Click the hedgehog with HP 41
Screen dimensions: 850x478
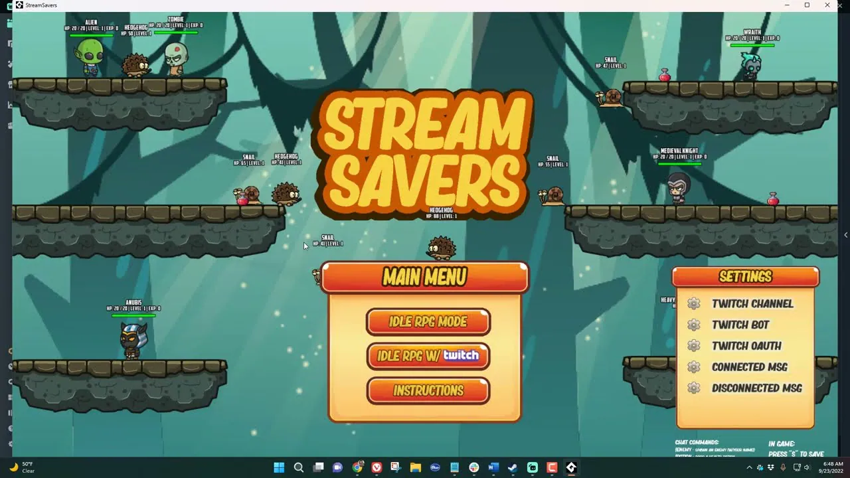tap(286, 194)
